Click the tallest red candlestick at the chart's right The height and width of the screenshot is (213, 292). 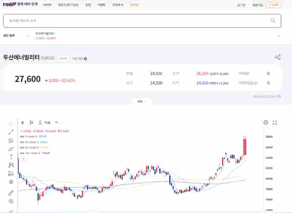pos(244,146)
